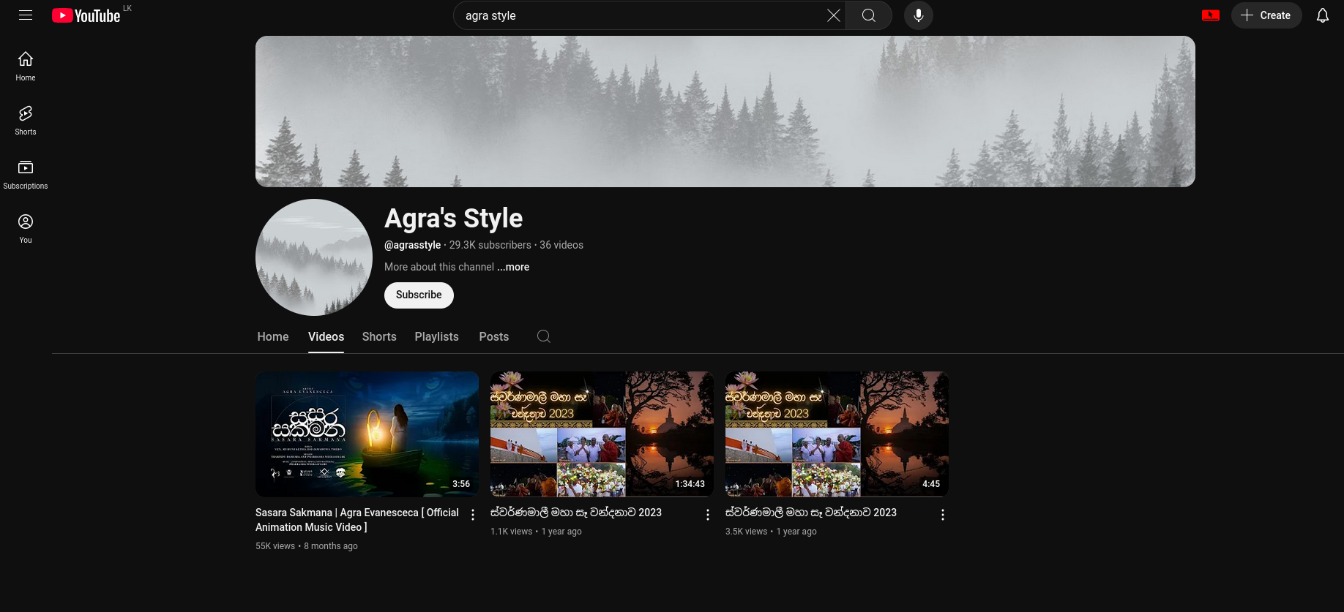
Task: Open Home in the sidebar
Action: (x=26, y=66)
